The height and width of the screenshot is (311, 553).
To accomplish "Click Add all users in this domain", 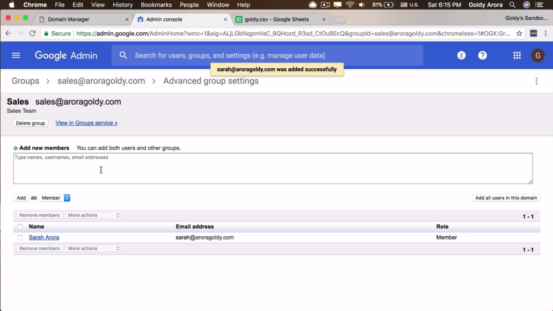I will tap(506, 198).
